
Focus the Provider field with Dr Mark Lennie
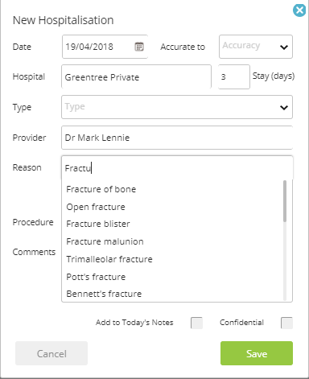[x=177, y=138]
